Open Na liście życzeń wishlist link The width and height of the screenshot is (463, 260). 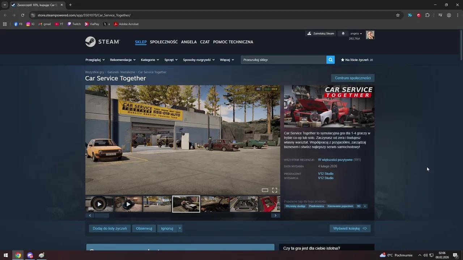pos(357,60)
